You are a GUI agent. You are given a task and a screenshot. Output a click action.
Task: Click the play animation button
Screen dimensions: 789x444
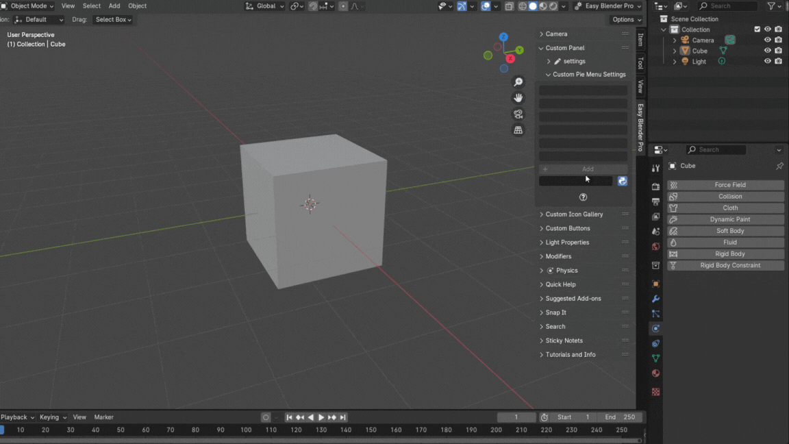coord(321,417)
